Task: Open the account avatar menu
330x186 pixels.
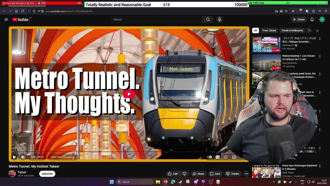Action: click(322, 19)
